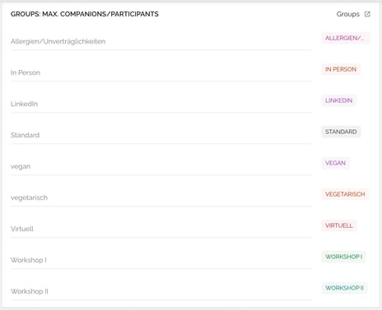The height and width of the screenshot is (310, 382).
Task: Click into the Workshop II field
Action: (161, 292)
